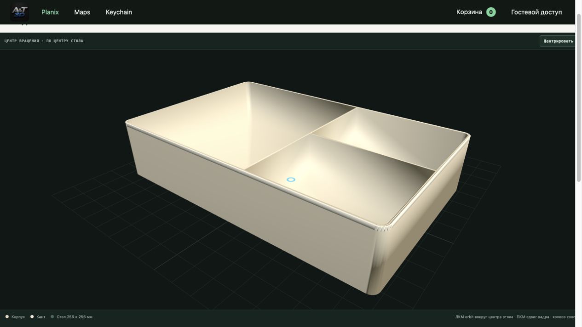Open Гостевой доступ guest access

point(536,12)
